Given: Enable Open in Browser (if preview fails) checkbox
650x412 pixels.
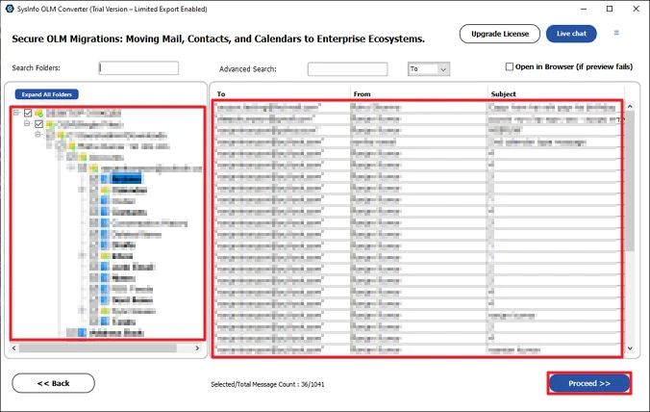Looking at the screenshot, I should pyautogui.click(x=509, y=66).
